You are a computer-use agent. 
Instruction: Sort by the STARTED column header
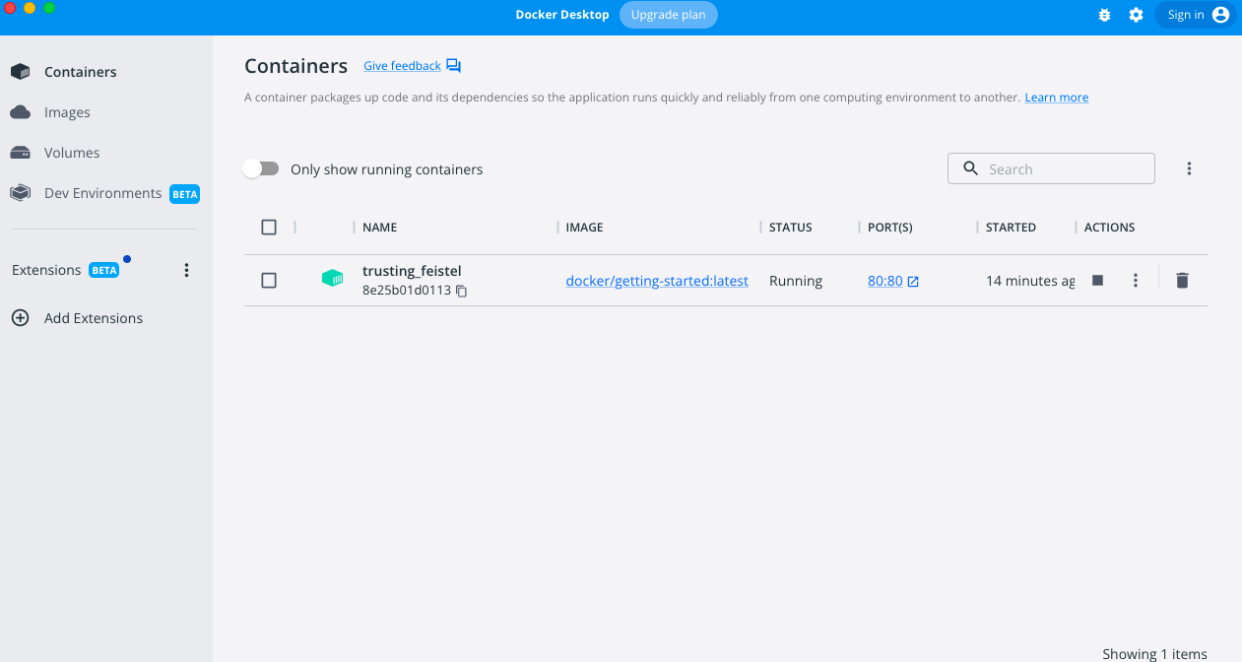[x=1012, y=228]
